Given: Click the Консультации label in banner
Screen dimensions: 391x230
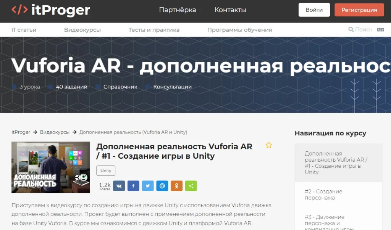Looking at the screenshot, I should [172, 87].
